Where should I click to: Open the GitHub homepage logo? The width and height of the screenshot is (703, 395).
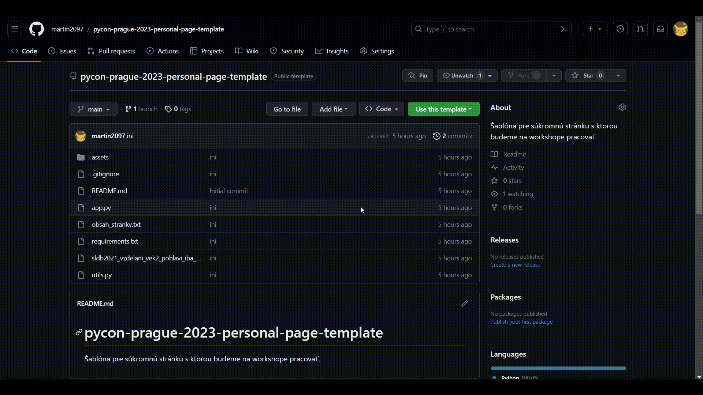coord(37,29)
